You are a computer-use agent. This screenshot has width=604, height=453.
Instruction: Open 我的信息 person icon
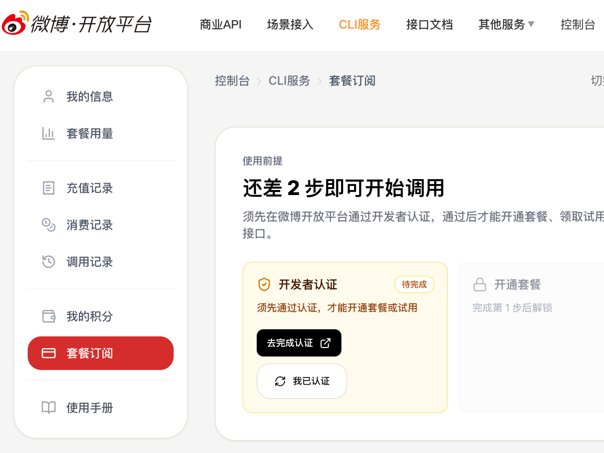[x=49, y=96]
